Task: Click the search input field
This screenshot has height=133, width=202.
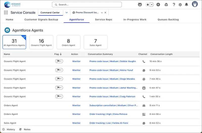Action: point(87,5)
